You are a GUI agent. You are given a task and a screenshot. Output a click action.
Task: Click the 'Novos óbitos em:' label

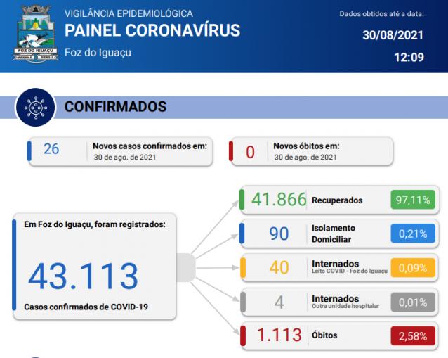[x=306, y=146]
